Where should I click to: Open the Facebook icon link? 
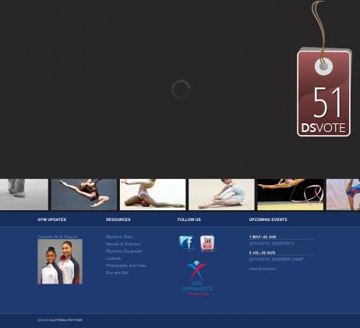point(186,243)
